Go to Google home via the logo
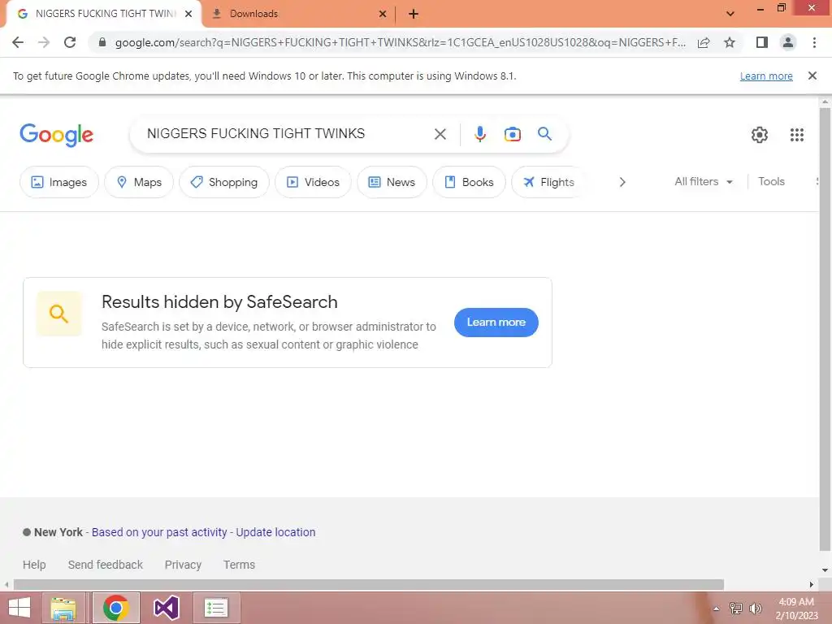The width and height of the screenshot is (832, 624). tap(56, 135)
